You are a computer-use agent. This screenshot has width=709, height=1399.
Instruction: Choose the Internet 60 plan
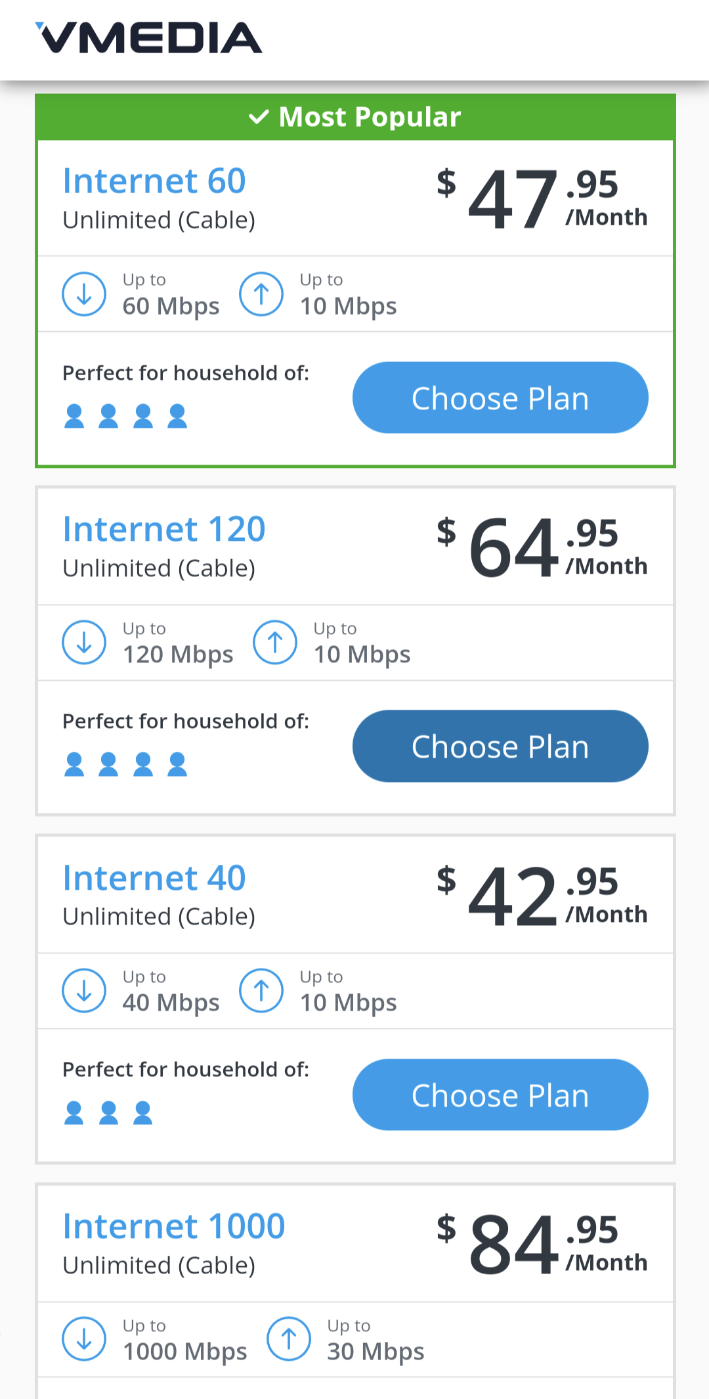pos(500,398)
